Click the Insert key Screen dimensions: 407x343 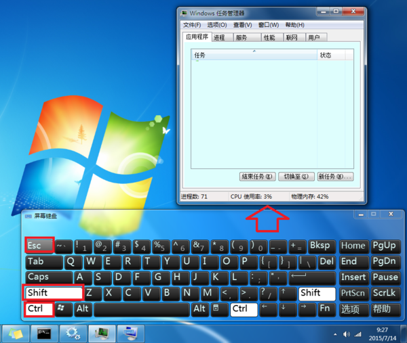pos(354,277)
